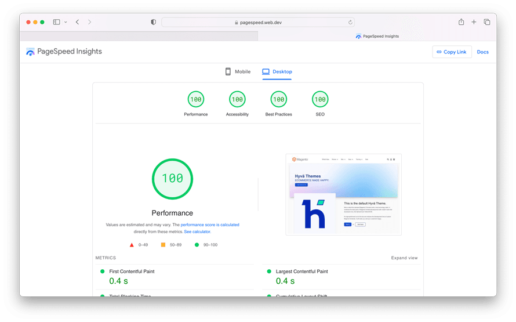Show tab overview icon

(486, 22)
